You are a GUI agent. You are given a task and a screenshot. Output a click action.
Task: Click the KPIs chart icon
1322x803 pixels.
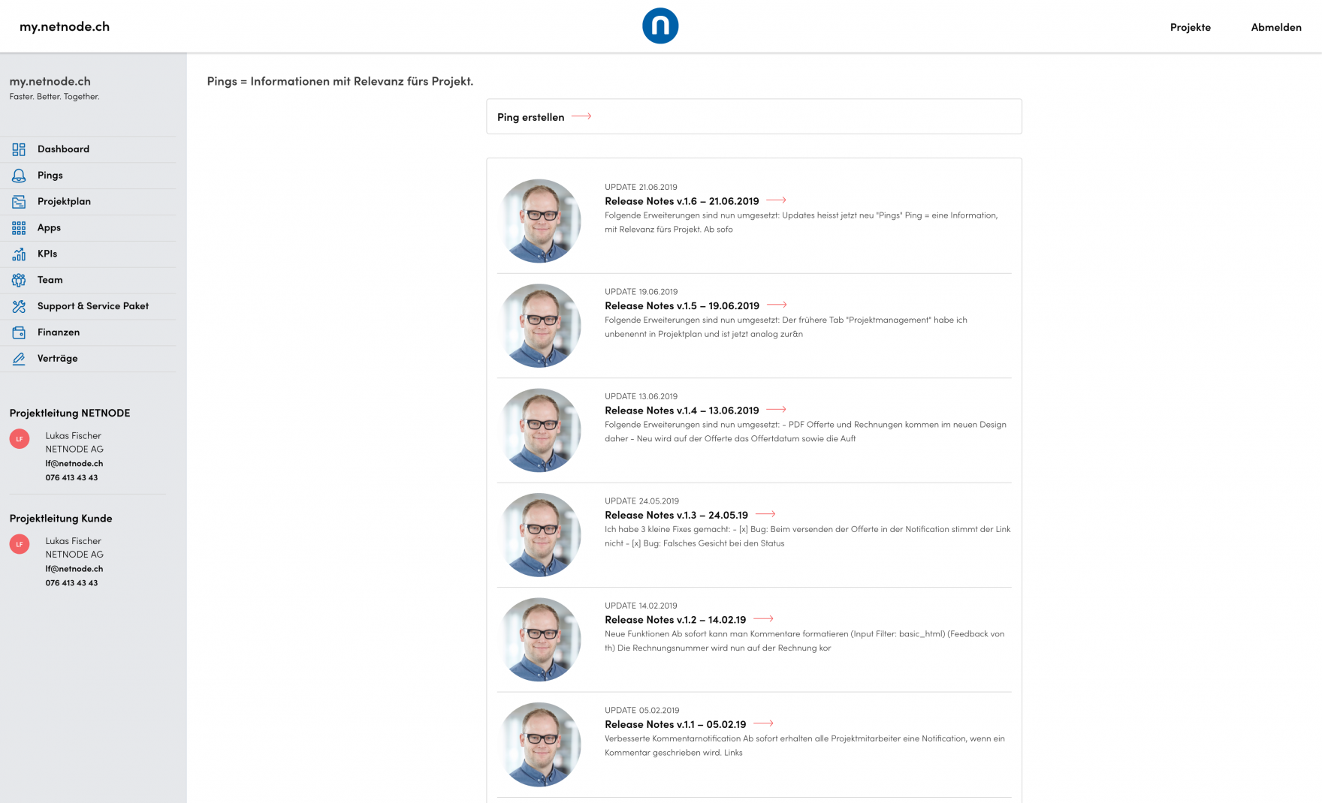[x=19, y=254]
